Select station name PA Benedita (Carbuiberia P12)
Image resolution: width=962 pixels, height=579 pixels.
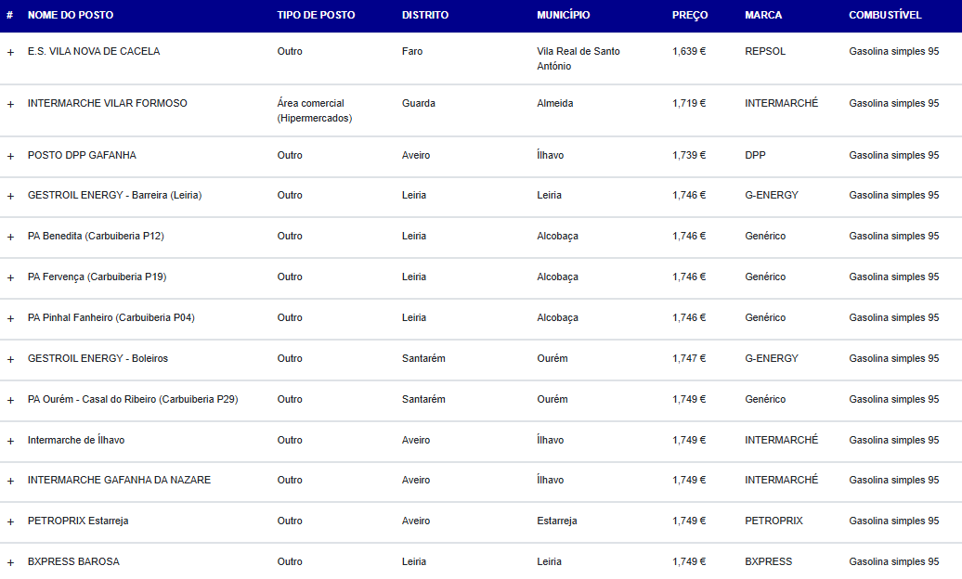(x=96, y=236)
